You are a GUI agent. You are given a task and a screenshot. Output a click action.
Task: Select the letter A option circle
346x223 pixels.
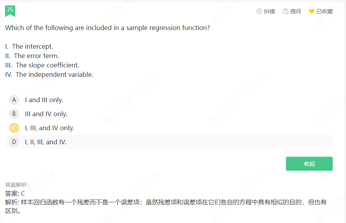(14, 100)
